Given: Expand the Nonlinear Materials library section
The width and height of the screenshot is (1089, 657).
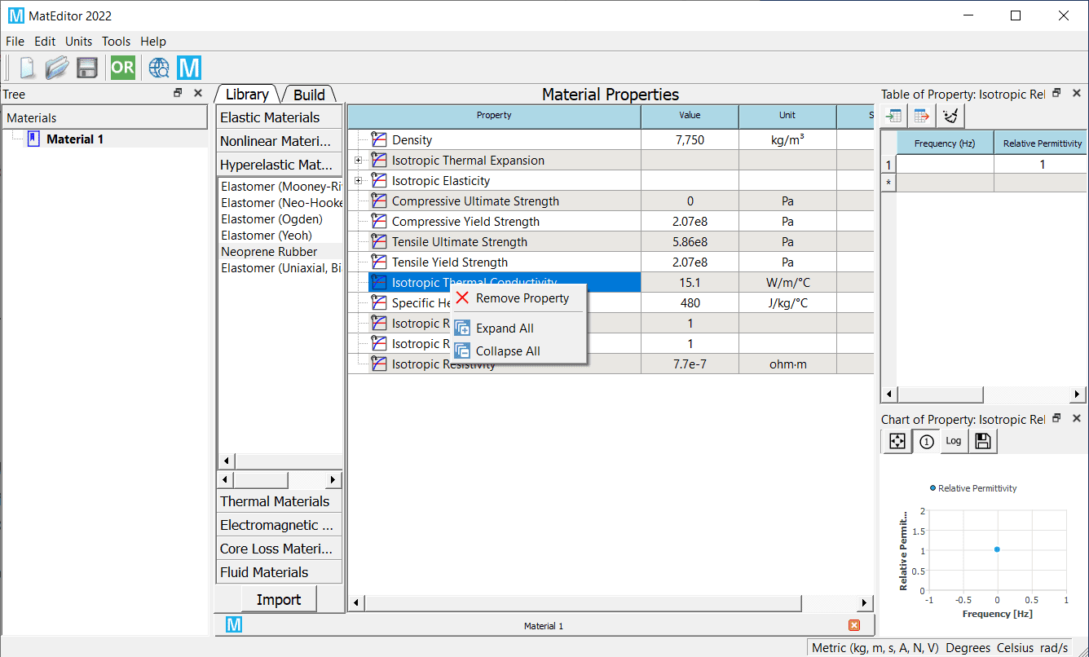Looking at the screenshot, I should tap(280, 141).
